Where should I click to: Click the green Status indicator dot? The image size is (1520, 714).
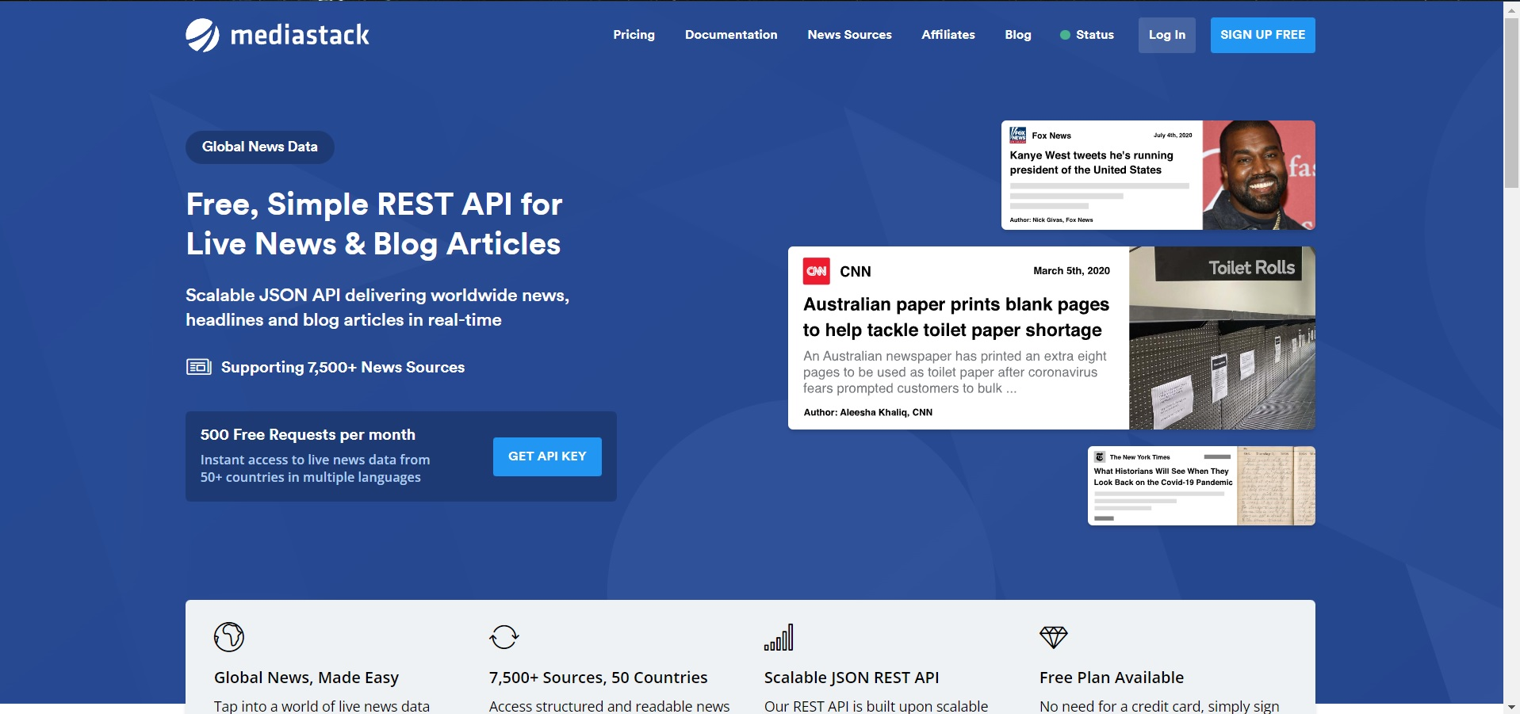[1065, 35]
